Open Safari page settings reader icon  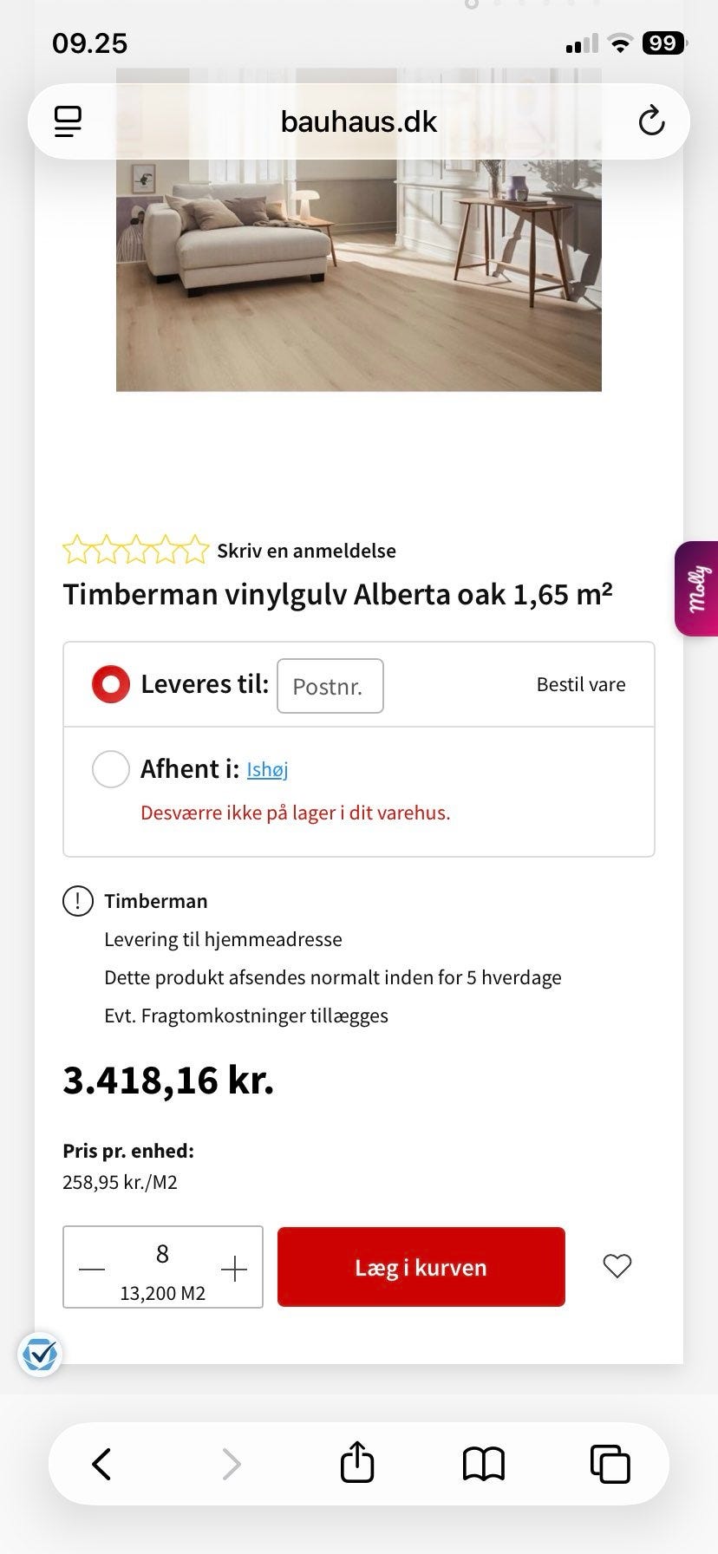pos(68,121)
